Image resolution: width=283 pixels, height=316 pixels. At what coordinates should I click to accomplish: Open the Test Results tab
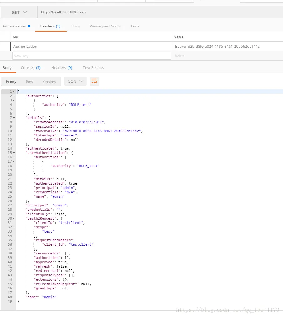pyautogui.click(x=93, y=68)
